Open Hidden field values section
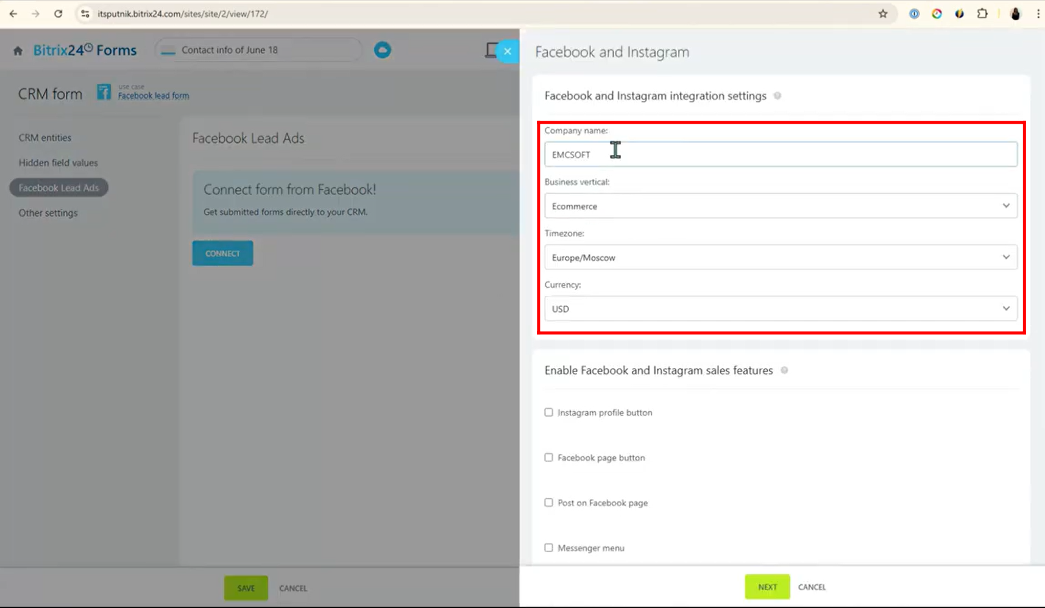The image size is (1045, 608). click(58, 163)
